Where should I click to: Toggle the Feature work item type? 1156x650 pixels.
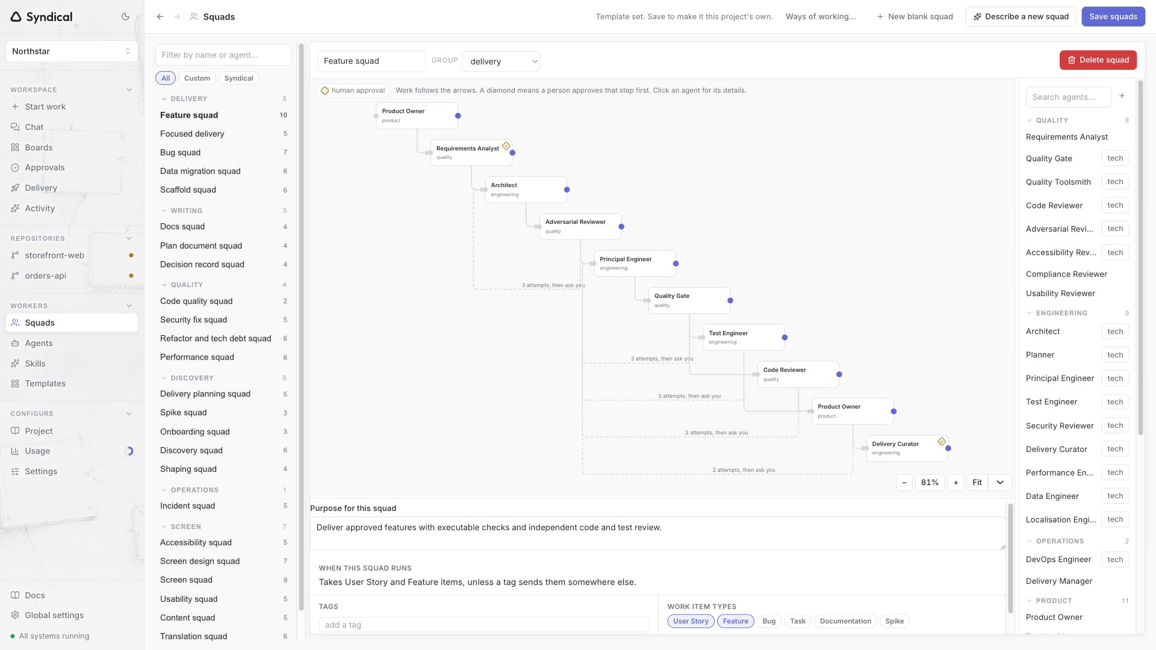point(735,621)
